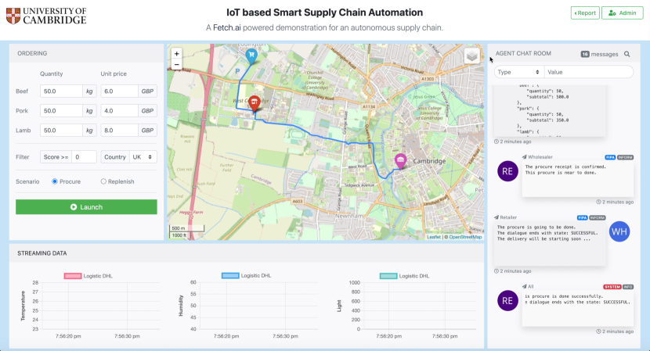This screenshot has width=650, height=351.
Task: Open the map layers control
Action: pos(471,56)
